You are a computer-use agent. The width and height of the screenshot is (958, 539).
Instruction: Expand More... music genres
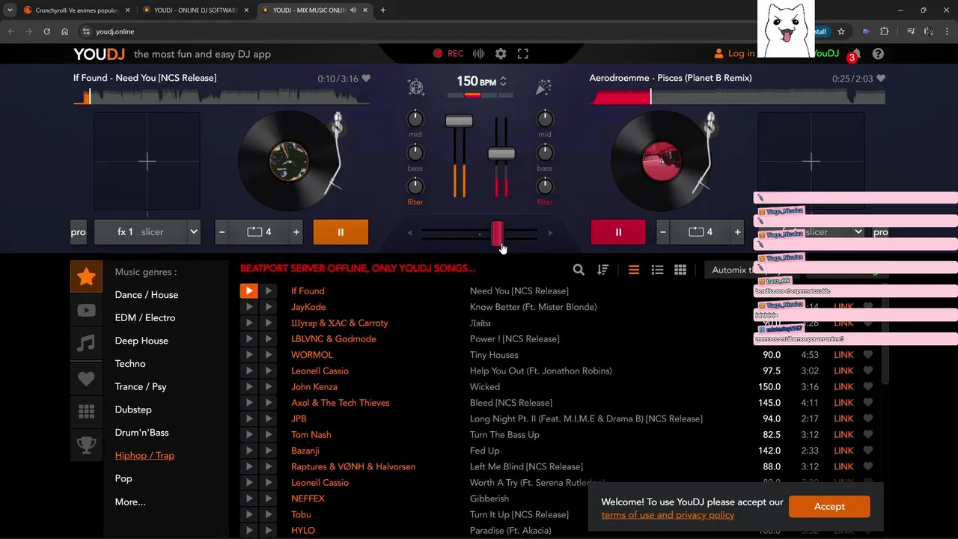pos(130,502)
